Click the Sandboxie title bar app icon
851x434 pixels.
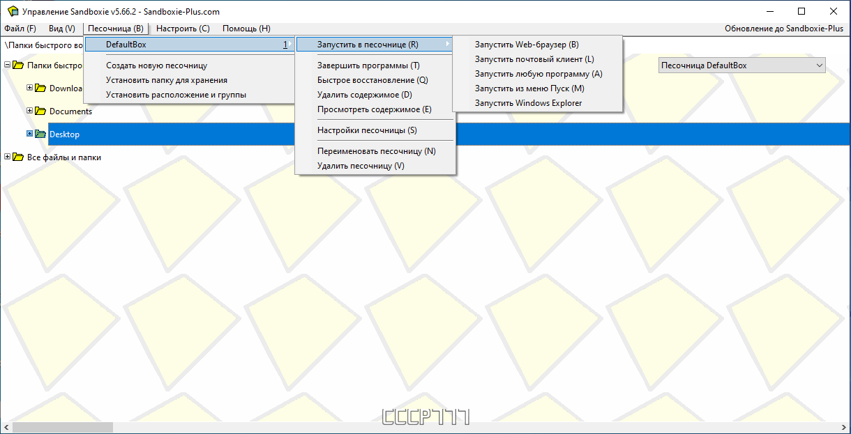click(x=13, y=11)
